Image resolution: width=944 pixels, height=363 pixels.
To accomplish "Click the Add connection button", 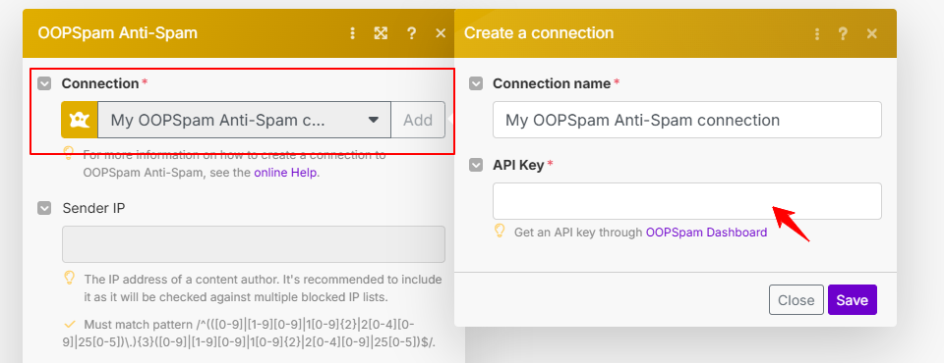I will pos(418,121).
